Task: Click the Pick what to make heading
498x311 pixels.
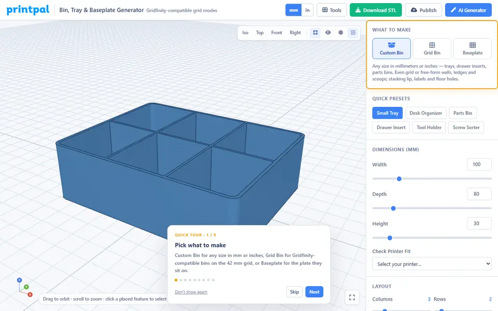Action: coord(200,245)
